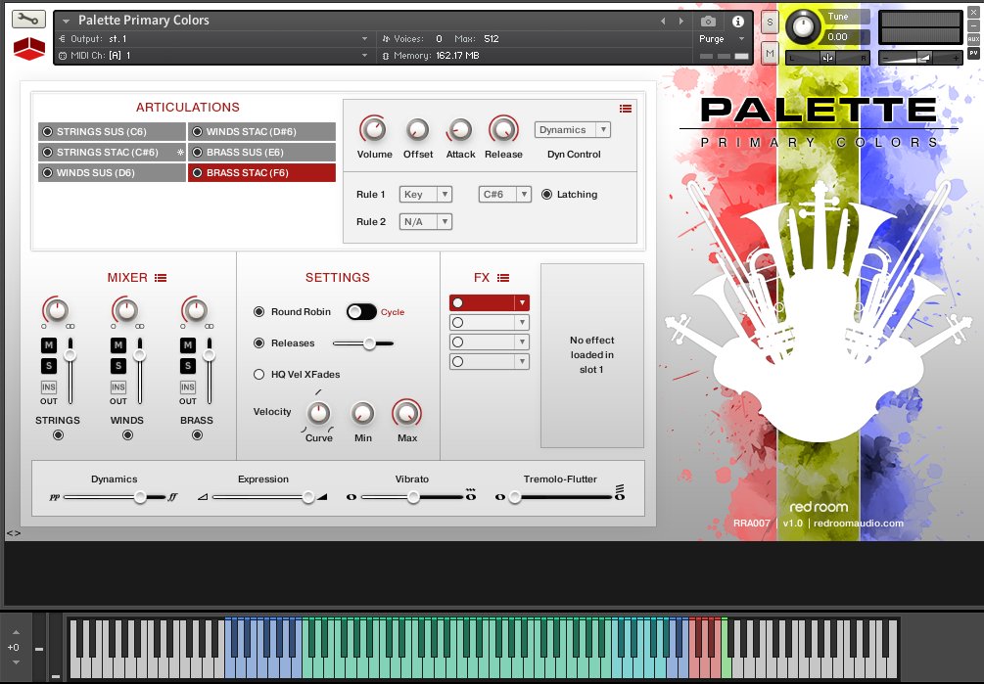The image size is (984, 684).
Task: Open the instrument info icon
Action: pos(737,21)
